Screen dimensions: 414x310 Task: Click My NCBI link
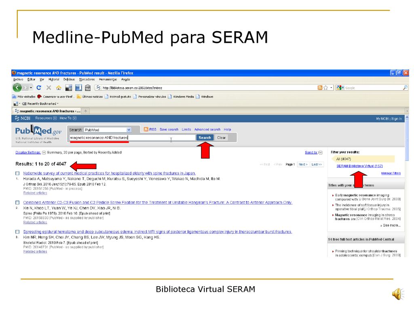point(382,119)
